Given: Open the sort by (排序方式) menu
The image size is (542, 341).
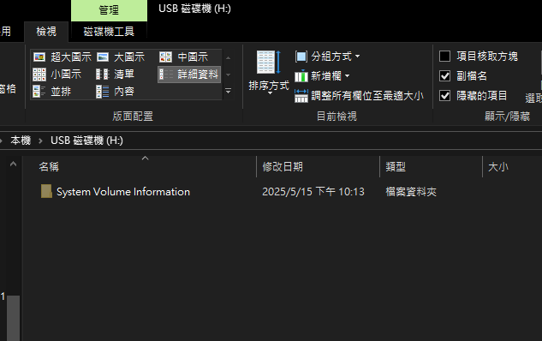Looking at the screenshot, I should (269, 73).
